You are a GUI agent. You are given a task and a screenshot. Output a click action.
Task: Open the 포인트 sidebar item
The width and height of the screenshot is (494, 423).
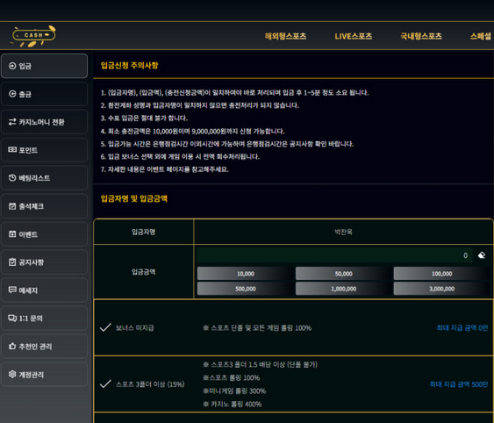pyautogui.click(x=44, y=150)
